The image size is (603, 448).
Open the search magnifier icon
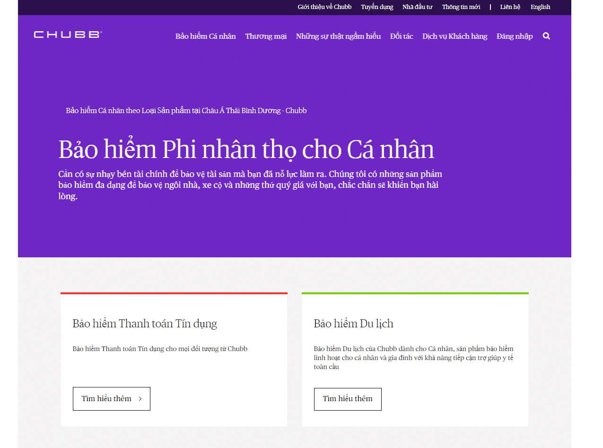(x=546, y=36)
